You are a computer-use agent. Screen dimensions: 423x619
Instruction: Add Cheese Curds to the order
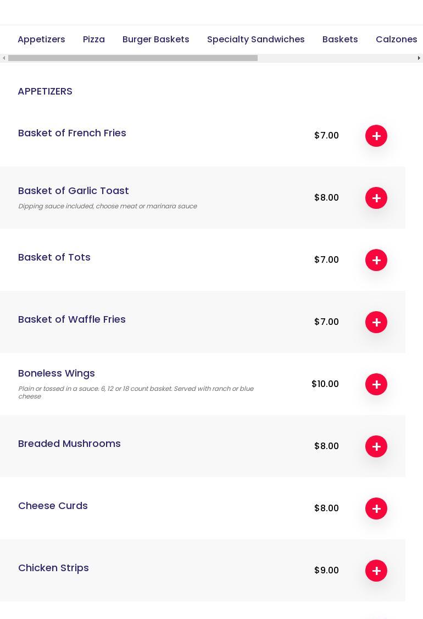[x=376, y=509]
